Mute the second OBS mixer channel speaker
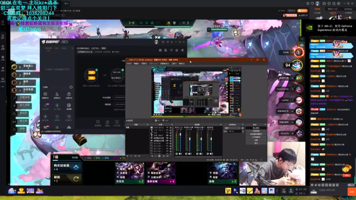356x200 pixels. click(x=190, y=154)
